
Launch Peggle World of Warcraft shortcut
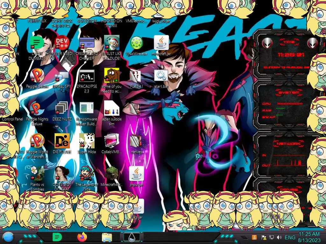(37, 141)
